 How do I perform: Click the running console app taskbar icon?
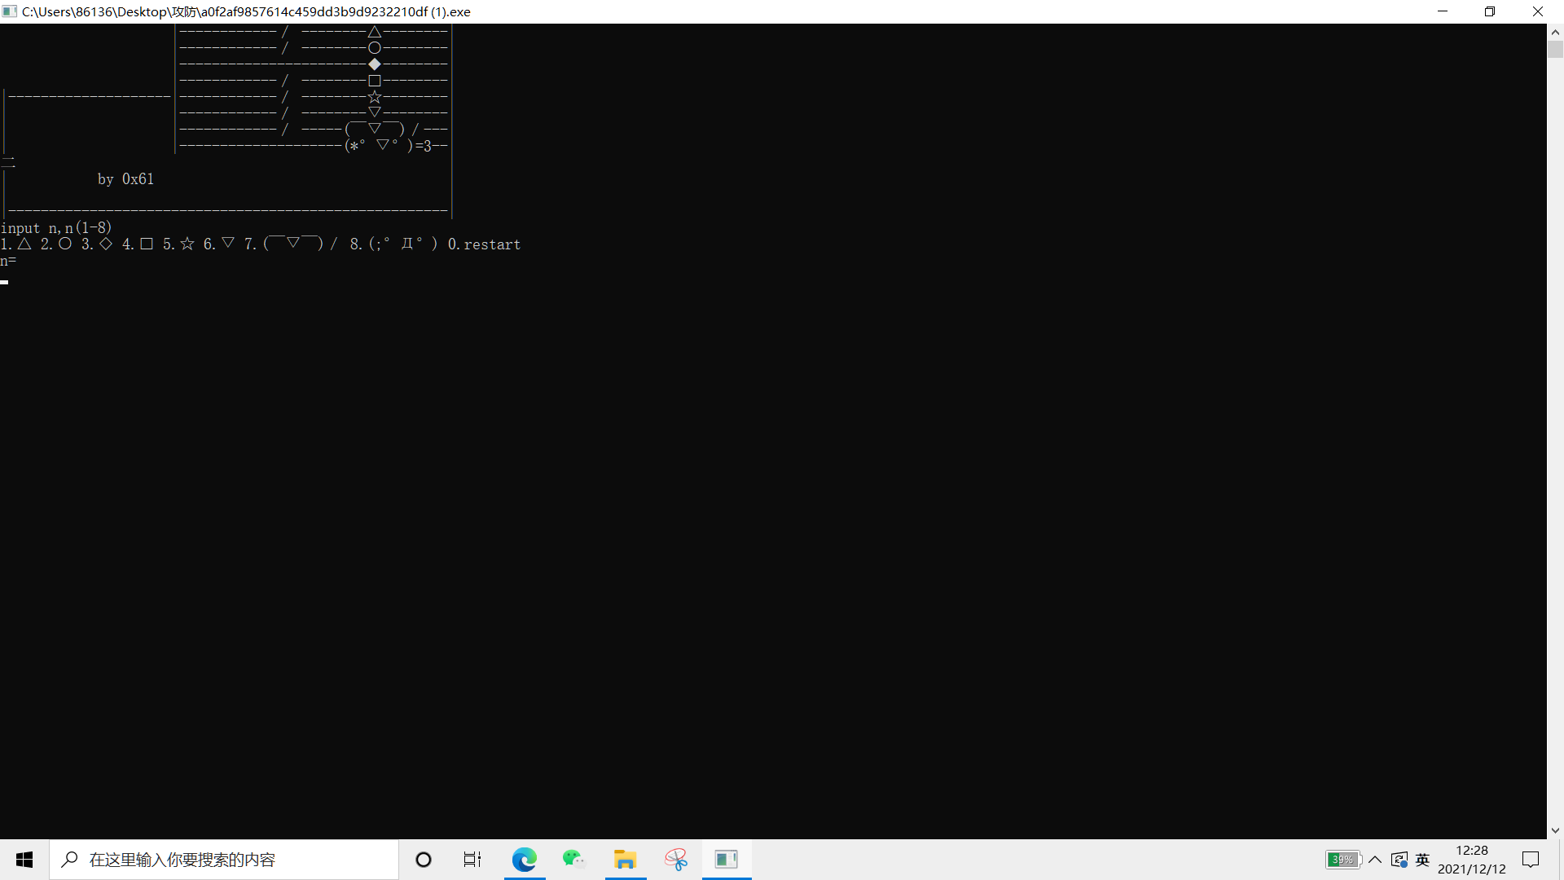[727, 860]
